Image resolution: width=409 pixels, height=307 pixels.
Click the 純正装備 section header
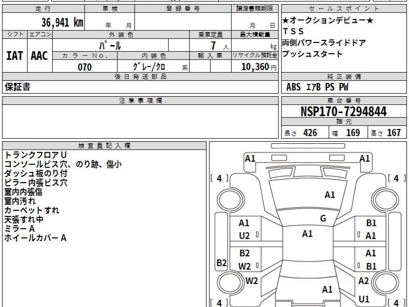[344, 77]
